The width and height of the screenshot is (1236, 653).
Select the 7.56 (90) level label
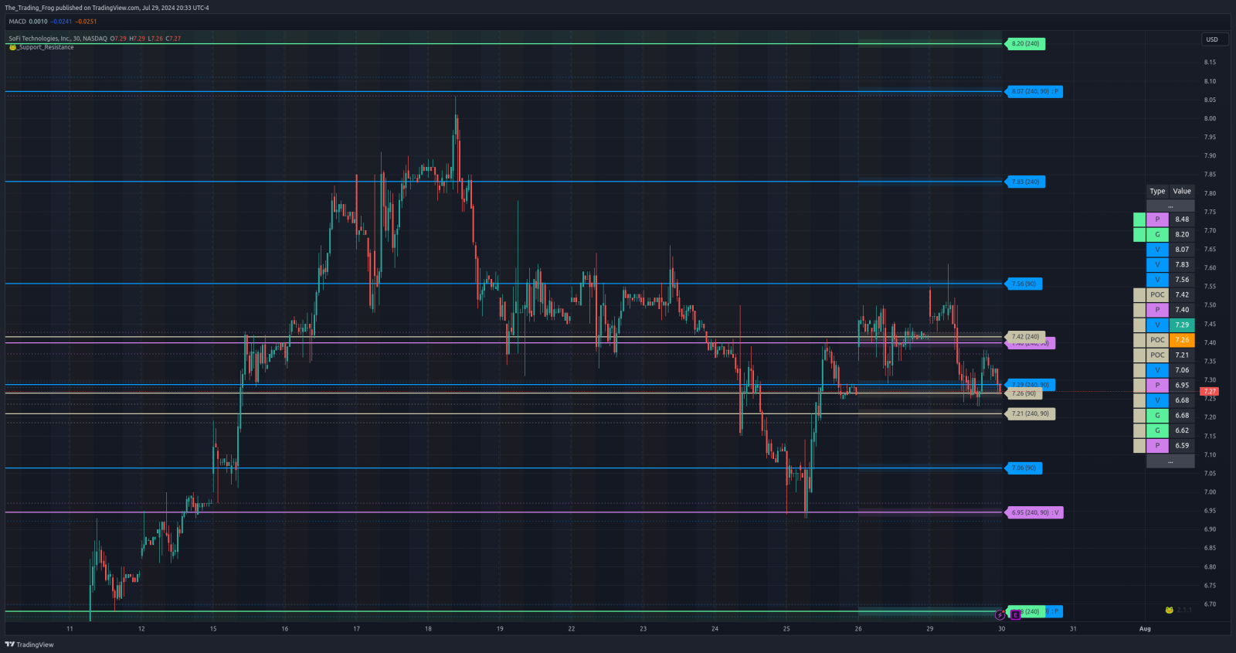(1024, 284)
